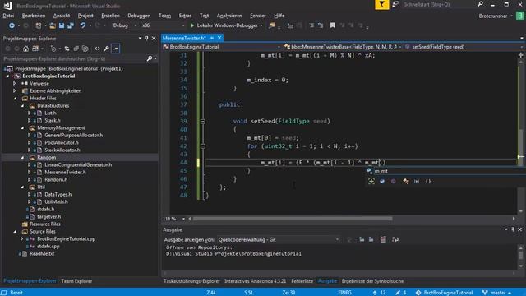This screenshot has width=526, height=296.
Task: Click the notification flag icon in title bar
Action: pos(381,5)
